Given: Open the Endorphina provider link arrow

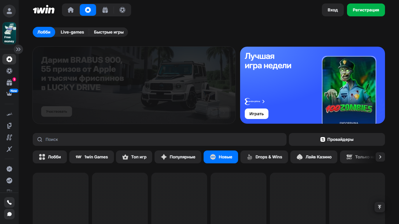Looking at the screenshot, I should pos(263,101).
